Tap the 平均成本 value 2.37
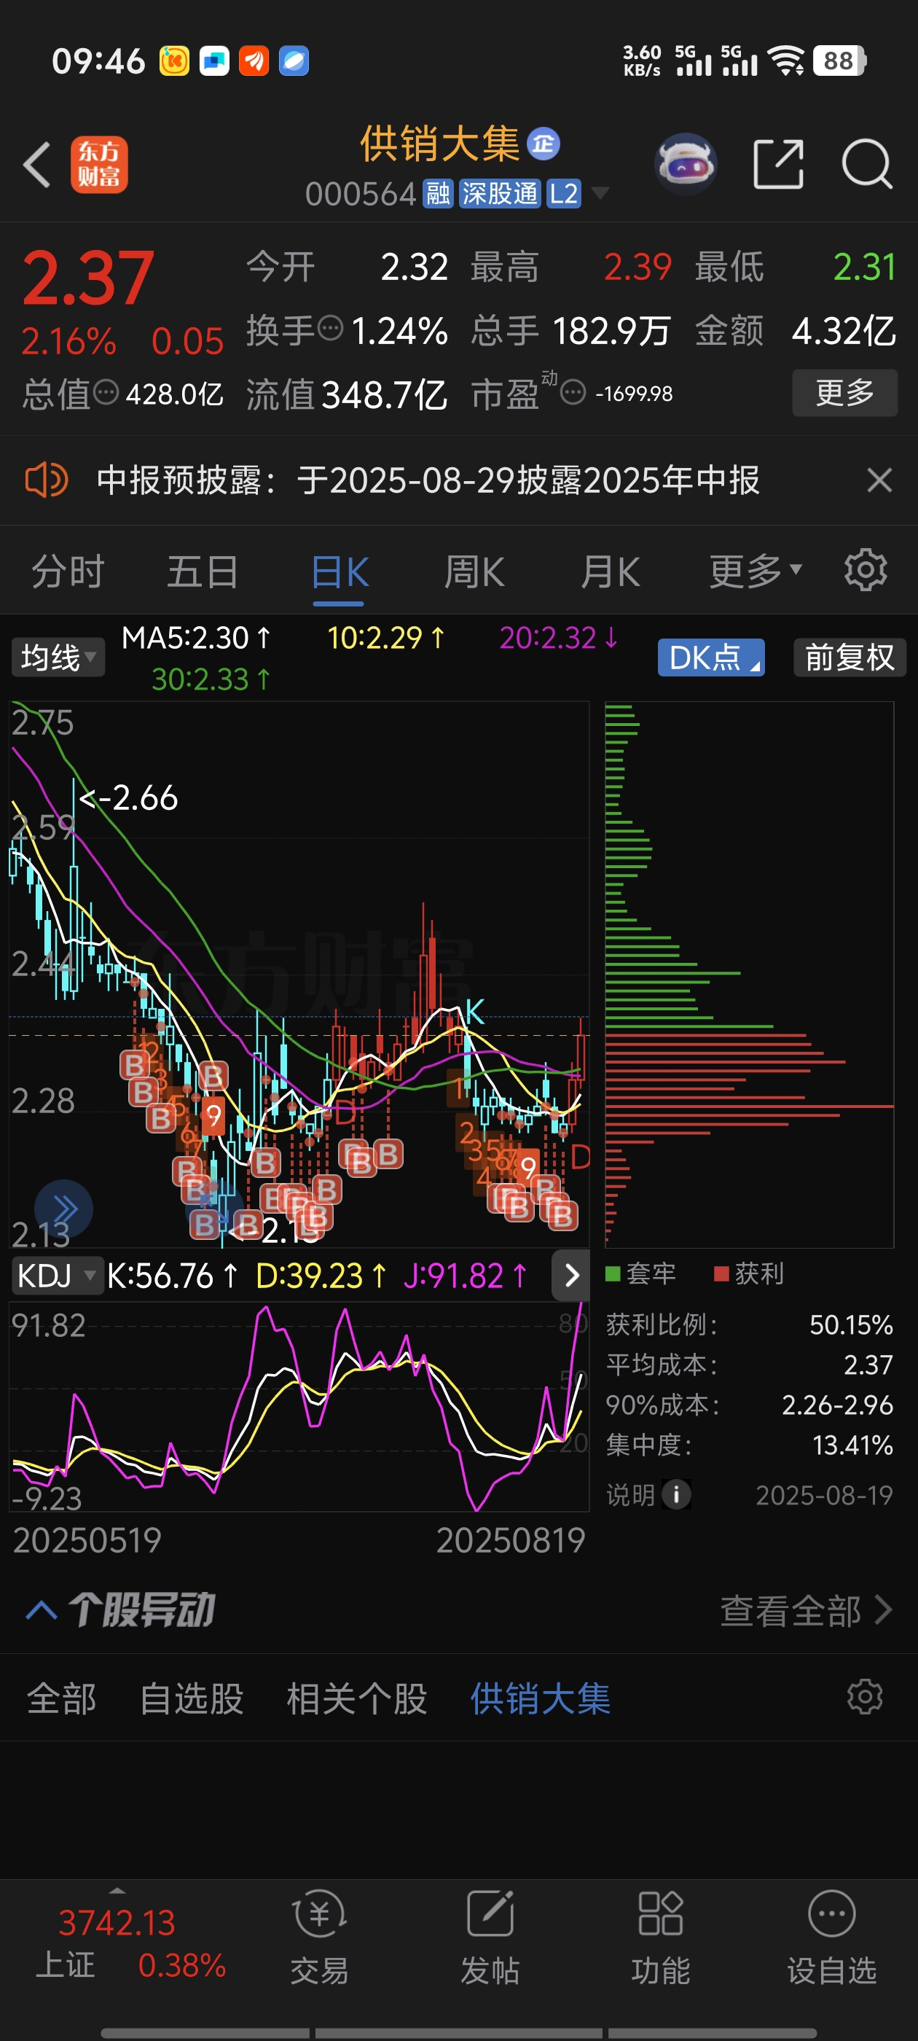Viewport: 918px width, 2041px height. [x=868, y=1365]
